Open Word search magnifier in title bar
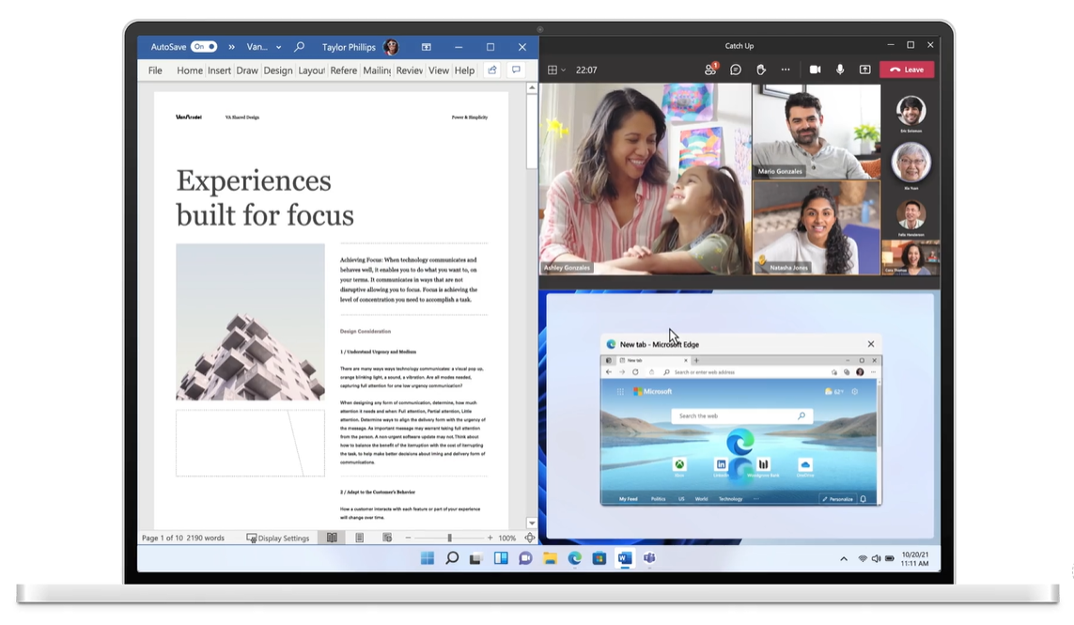The width and height of the screenshot is (1074, 625). click(x=300, y=47)
